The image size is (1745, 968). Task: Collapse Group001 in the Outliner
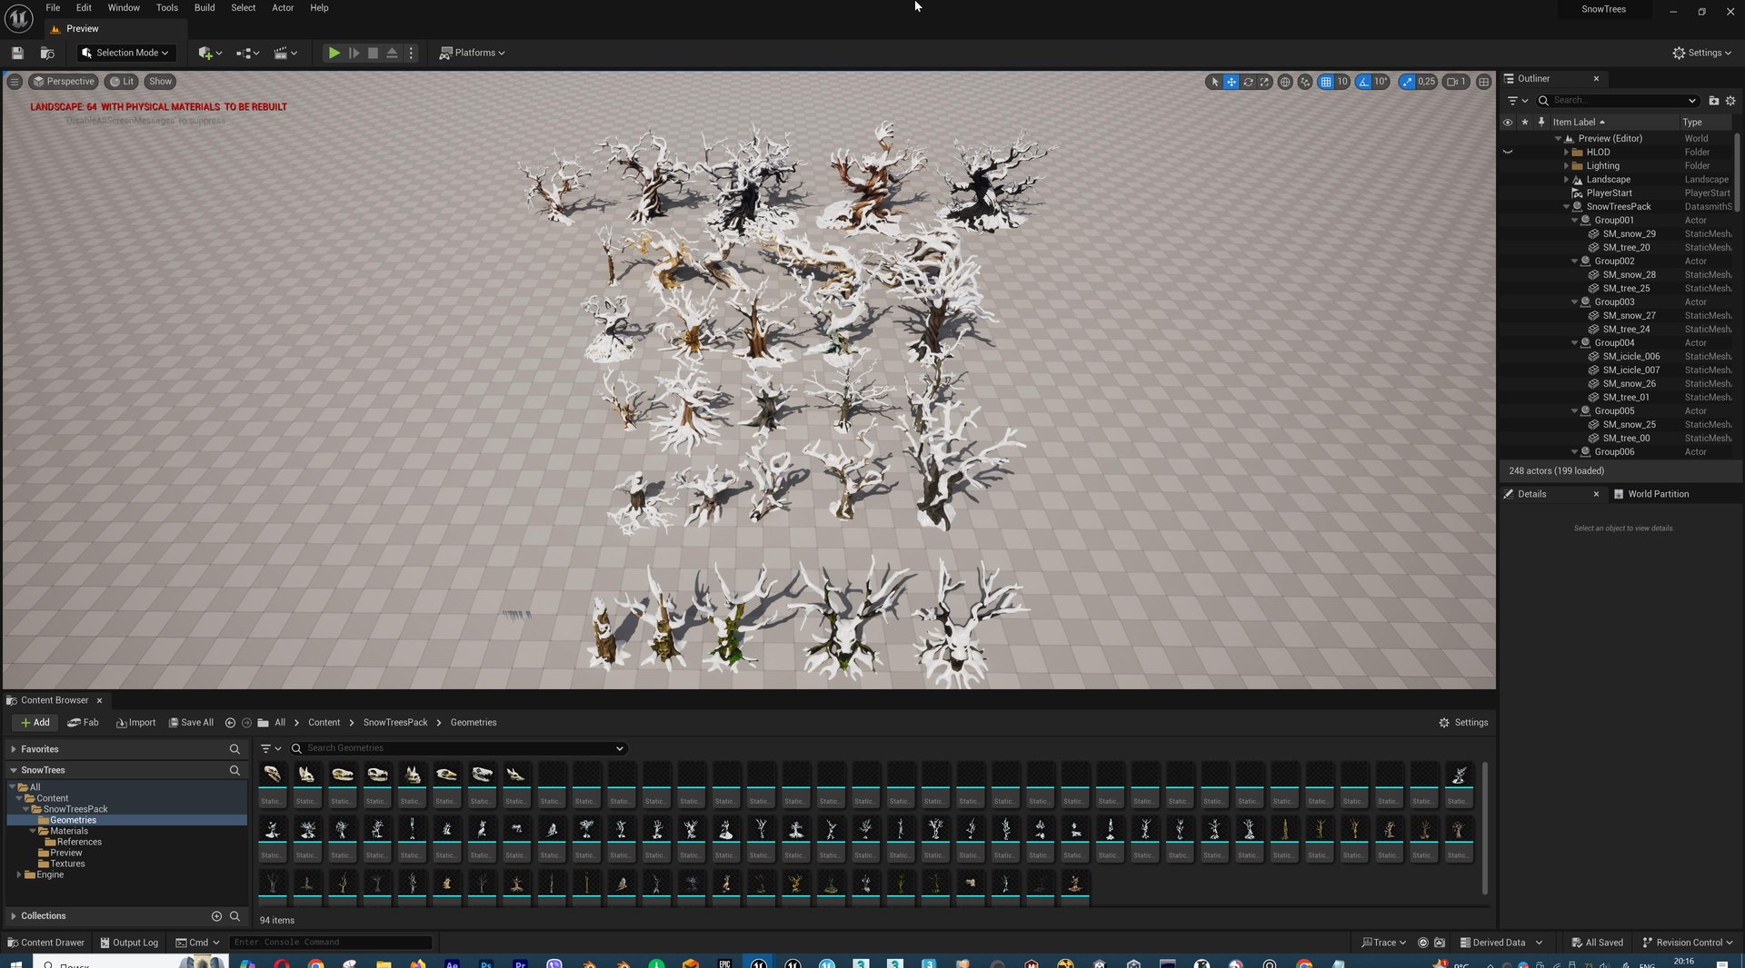1574,221
